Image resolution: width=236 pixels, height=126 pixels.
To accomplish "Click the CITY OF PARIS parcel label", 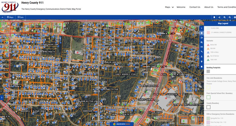I will pos(155,112).
